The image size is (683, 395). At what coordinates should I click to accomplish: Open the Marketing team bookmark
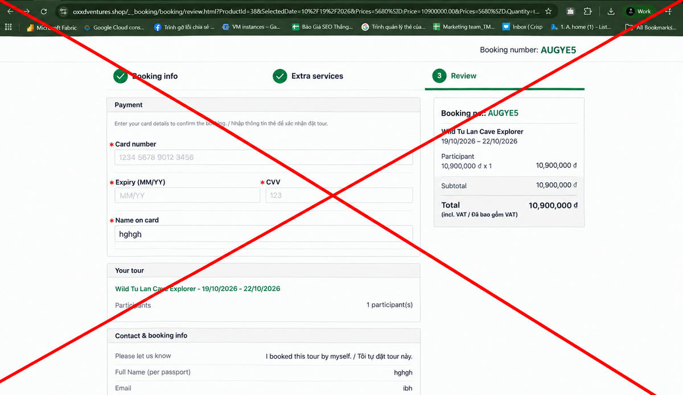click(464, 27)
